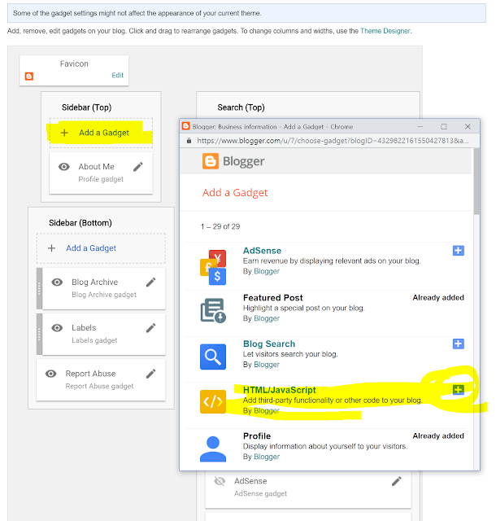Click the orange Favicon Blogger icon

click(29, 76)
